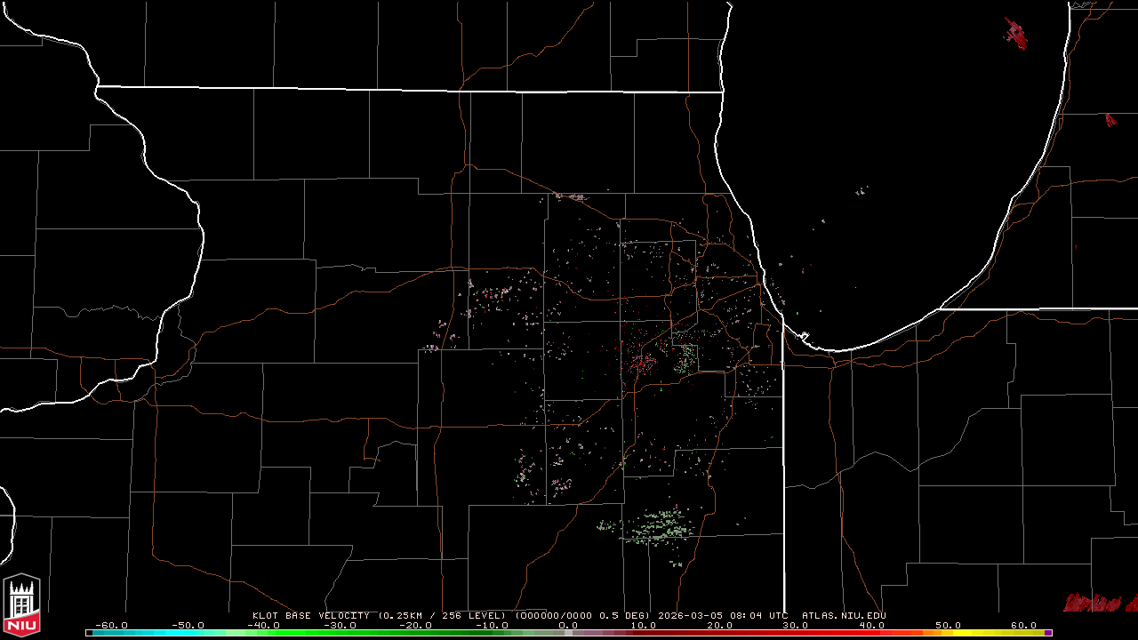The image size is (1138, 640).
Task: Click the "08:04 UTC" time text
Action: click(759, 615)
